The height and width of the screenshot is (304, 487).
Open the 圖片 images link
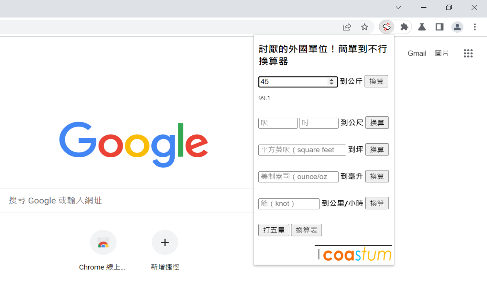coord(442,53)
